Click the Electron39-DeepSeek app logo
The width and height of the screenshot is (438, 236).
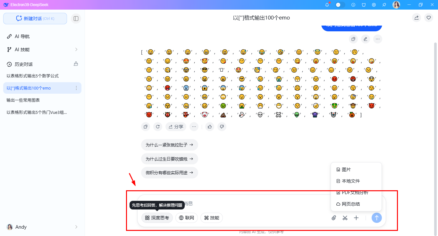pos(6,5)
